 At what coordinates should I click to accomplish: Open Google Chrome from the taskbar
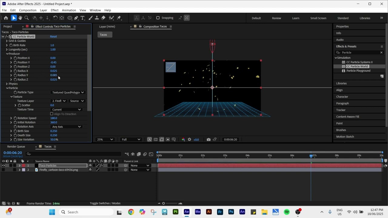131,212
